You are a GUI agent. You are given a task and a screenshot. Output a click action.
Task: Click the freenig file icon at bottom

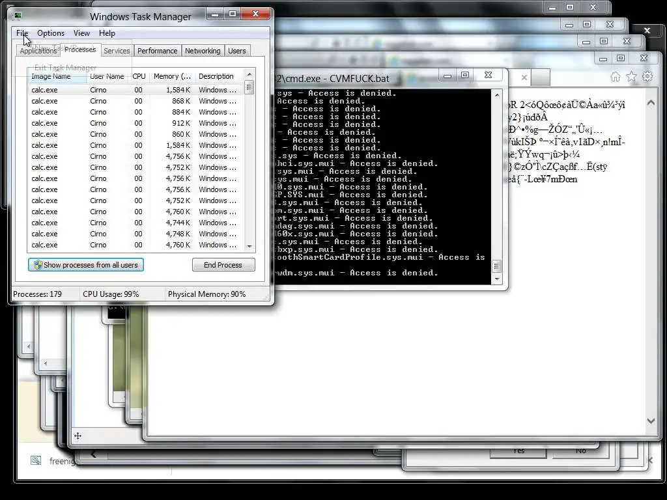point(36,460)
